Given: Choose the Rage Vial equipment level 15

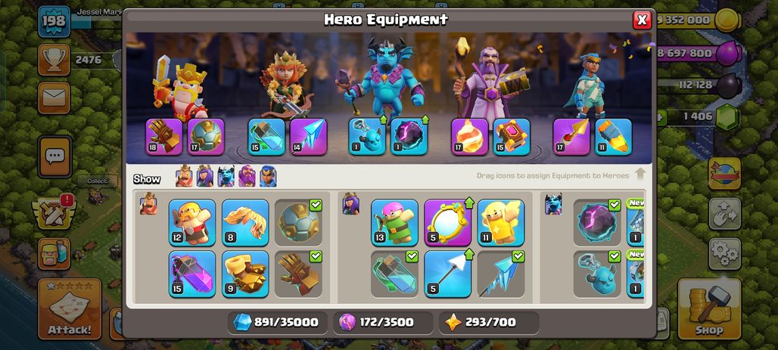Looking at the screenshot, I should tap(192, 274).
